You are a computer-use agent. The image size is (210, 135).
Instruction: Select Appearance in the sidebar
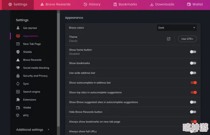pyautogui.click(x=30, y=36)
